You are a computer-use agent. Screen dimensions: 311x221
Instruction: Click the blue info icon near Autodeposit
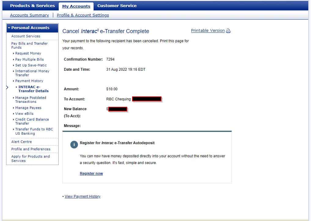pyautogui.click(x=74, y=144)
